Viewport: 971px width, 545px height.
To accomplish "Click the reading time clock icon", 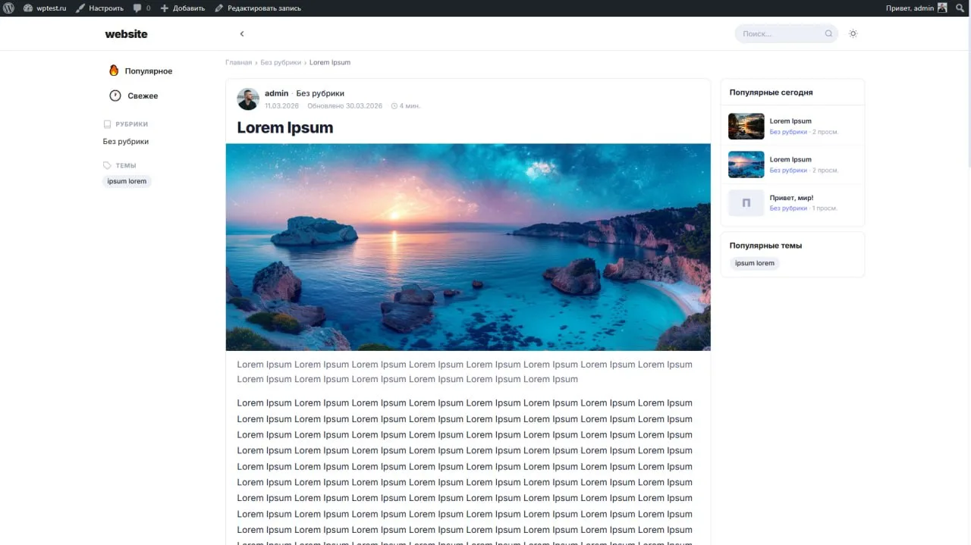I will click(x=394, y=106).
